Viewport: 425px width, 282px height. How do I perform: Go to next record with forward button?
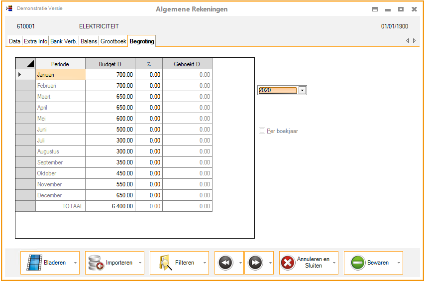(255, 263)
